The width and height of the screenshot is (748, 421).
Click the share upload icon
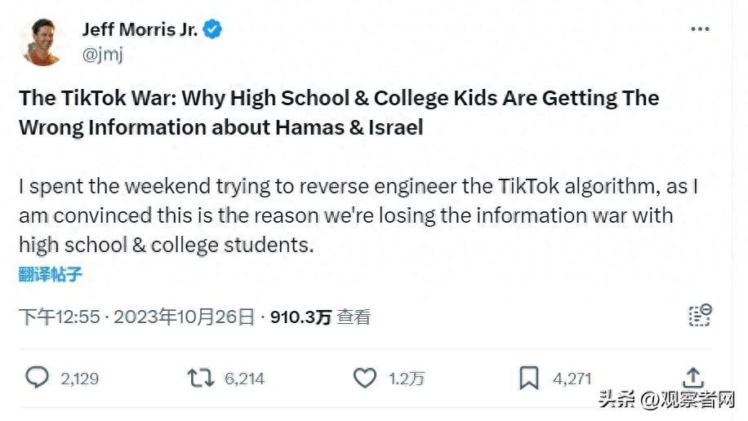coord(692,378)
